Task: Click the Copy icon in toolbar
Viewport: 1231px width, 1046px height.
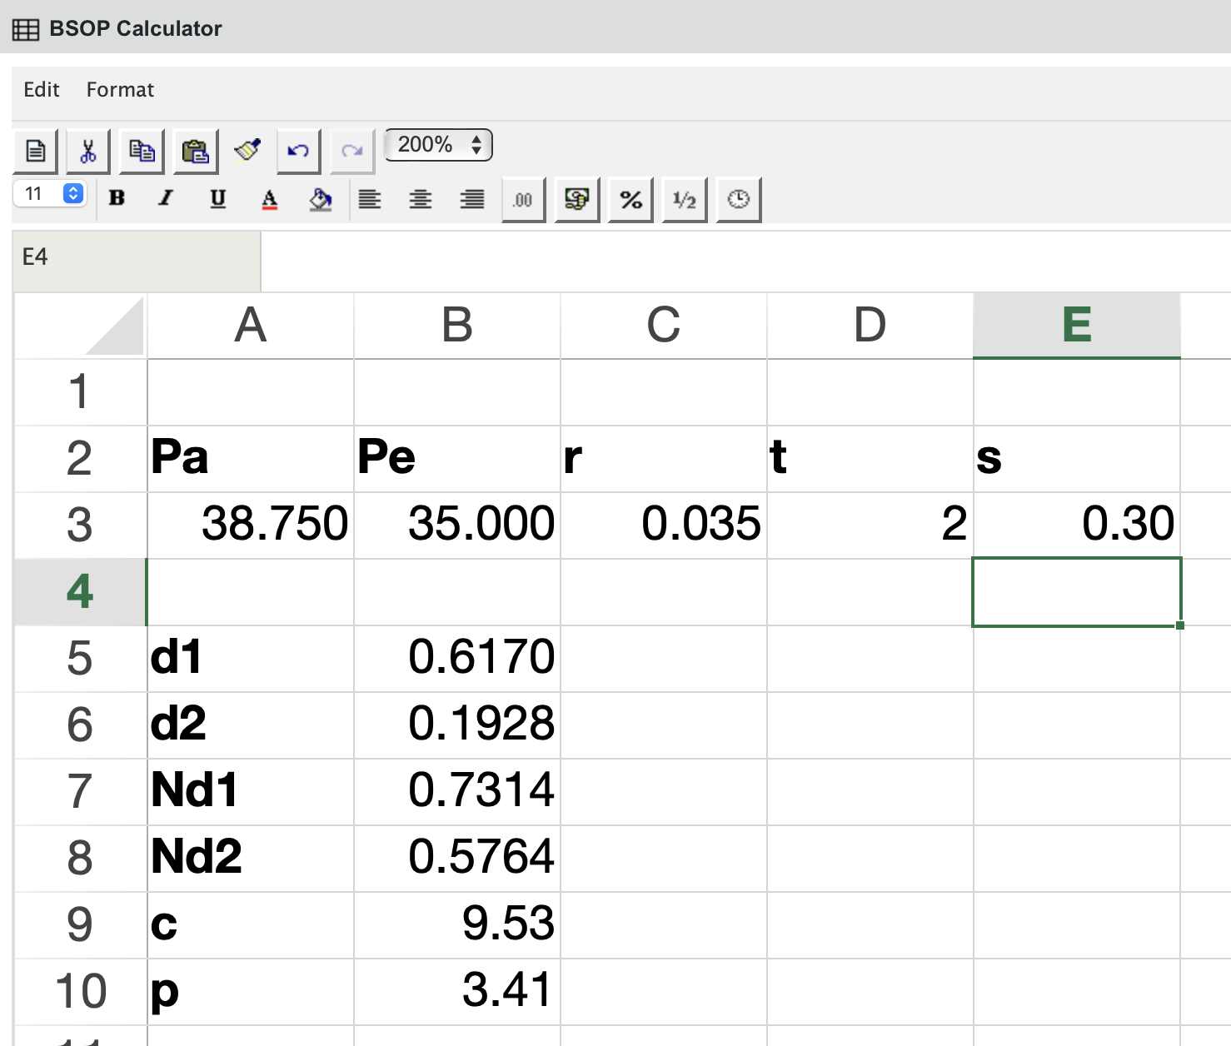Action: (142, 151)
